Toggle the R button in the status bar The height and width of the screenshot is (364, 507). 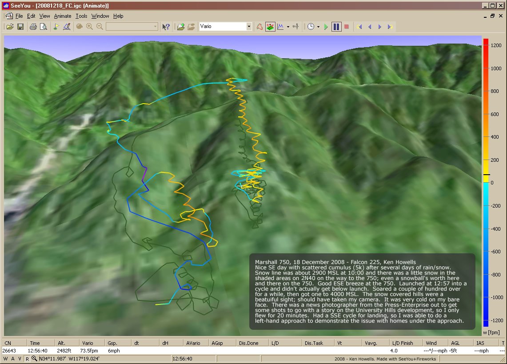27,359
